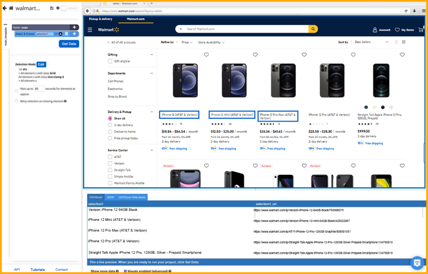Image resolution: width=428 pixels, height=274 pixels.
Task: Switch to grid view icon
Action: coord(404,42)
